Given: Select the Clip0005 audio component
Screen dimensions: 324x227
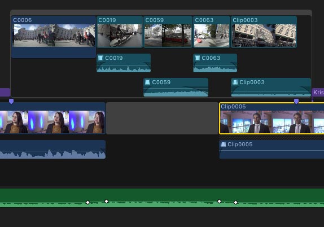Looking at the screenshot, I should pyautogui.click(x=272, y=149).
